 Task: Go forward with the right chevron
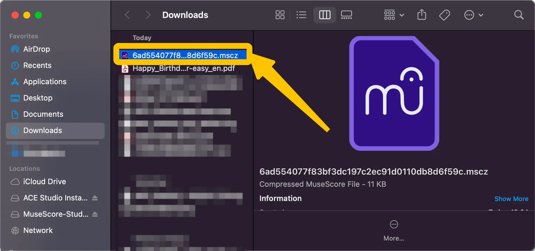[148, 15]
